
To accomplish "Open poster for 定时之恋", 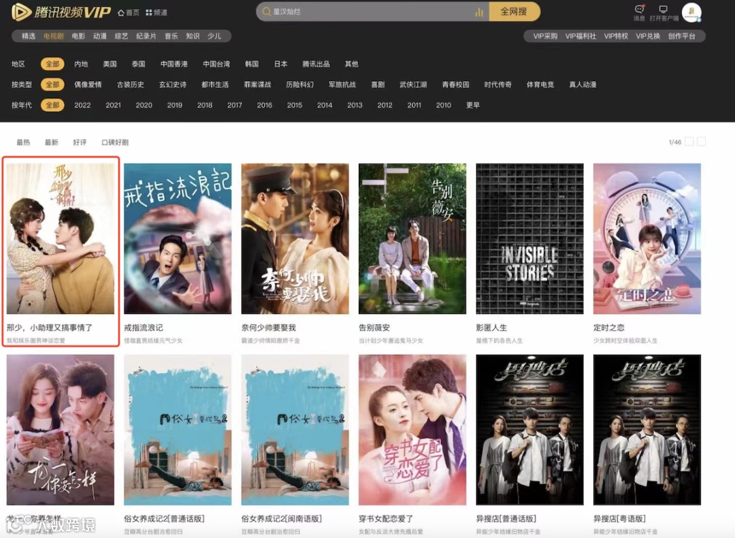I will coord(647,239).
